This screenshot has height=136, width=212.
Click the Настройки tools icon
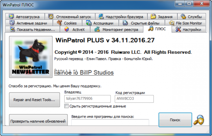click(x=178, y=29)
